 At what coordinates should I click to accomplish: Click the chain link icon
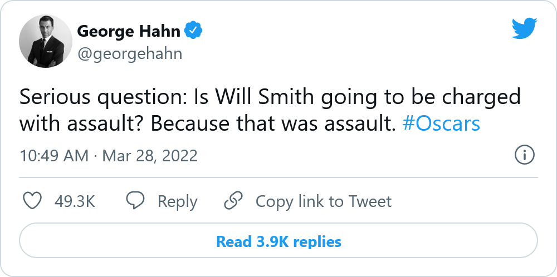tap(233, 201)
